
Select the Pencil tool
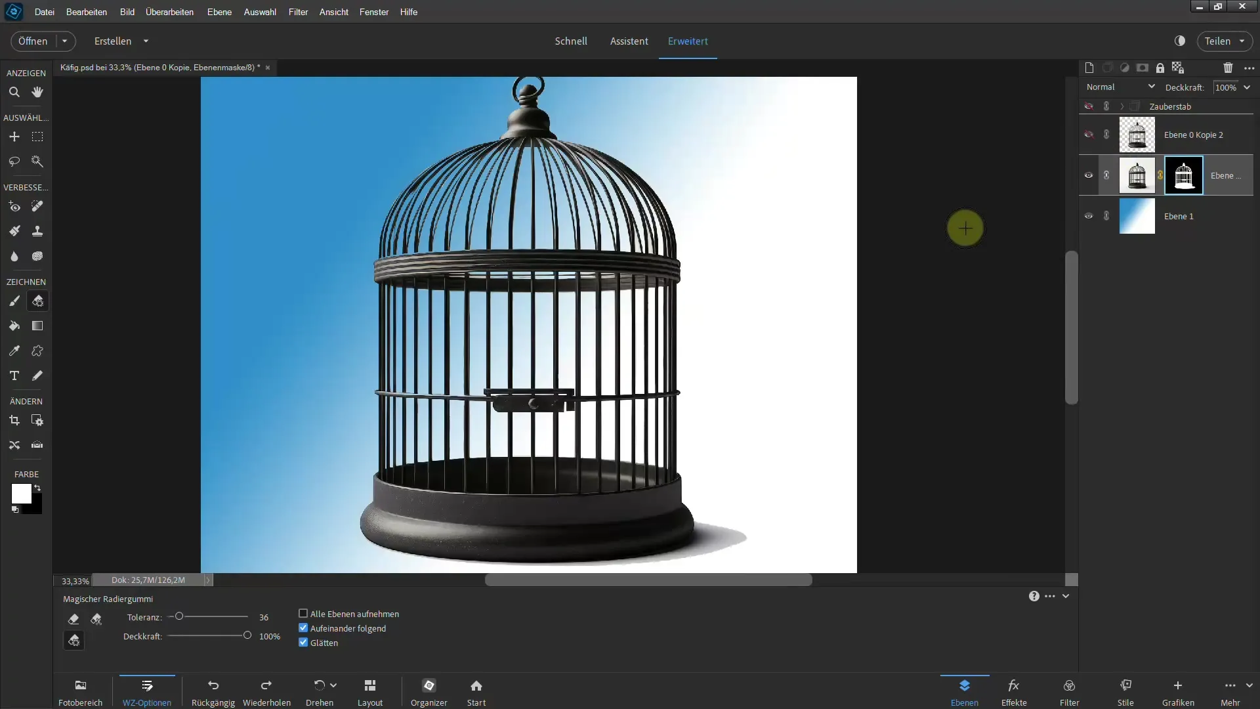pos(37,376)
